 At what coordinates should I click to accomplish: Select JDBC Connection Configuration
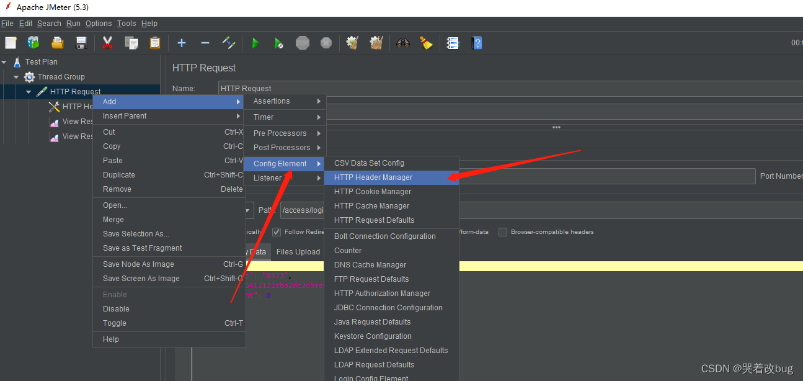click(391, 308)
